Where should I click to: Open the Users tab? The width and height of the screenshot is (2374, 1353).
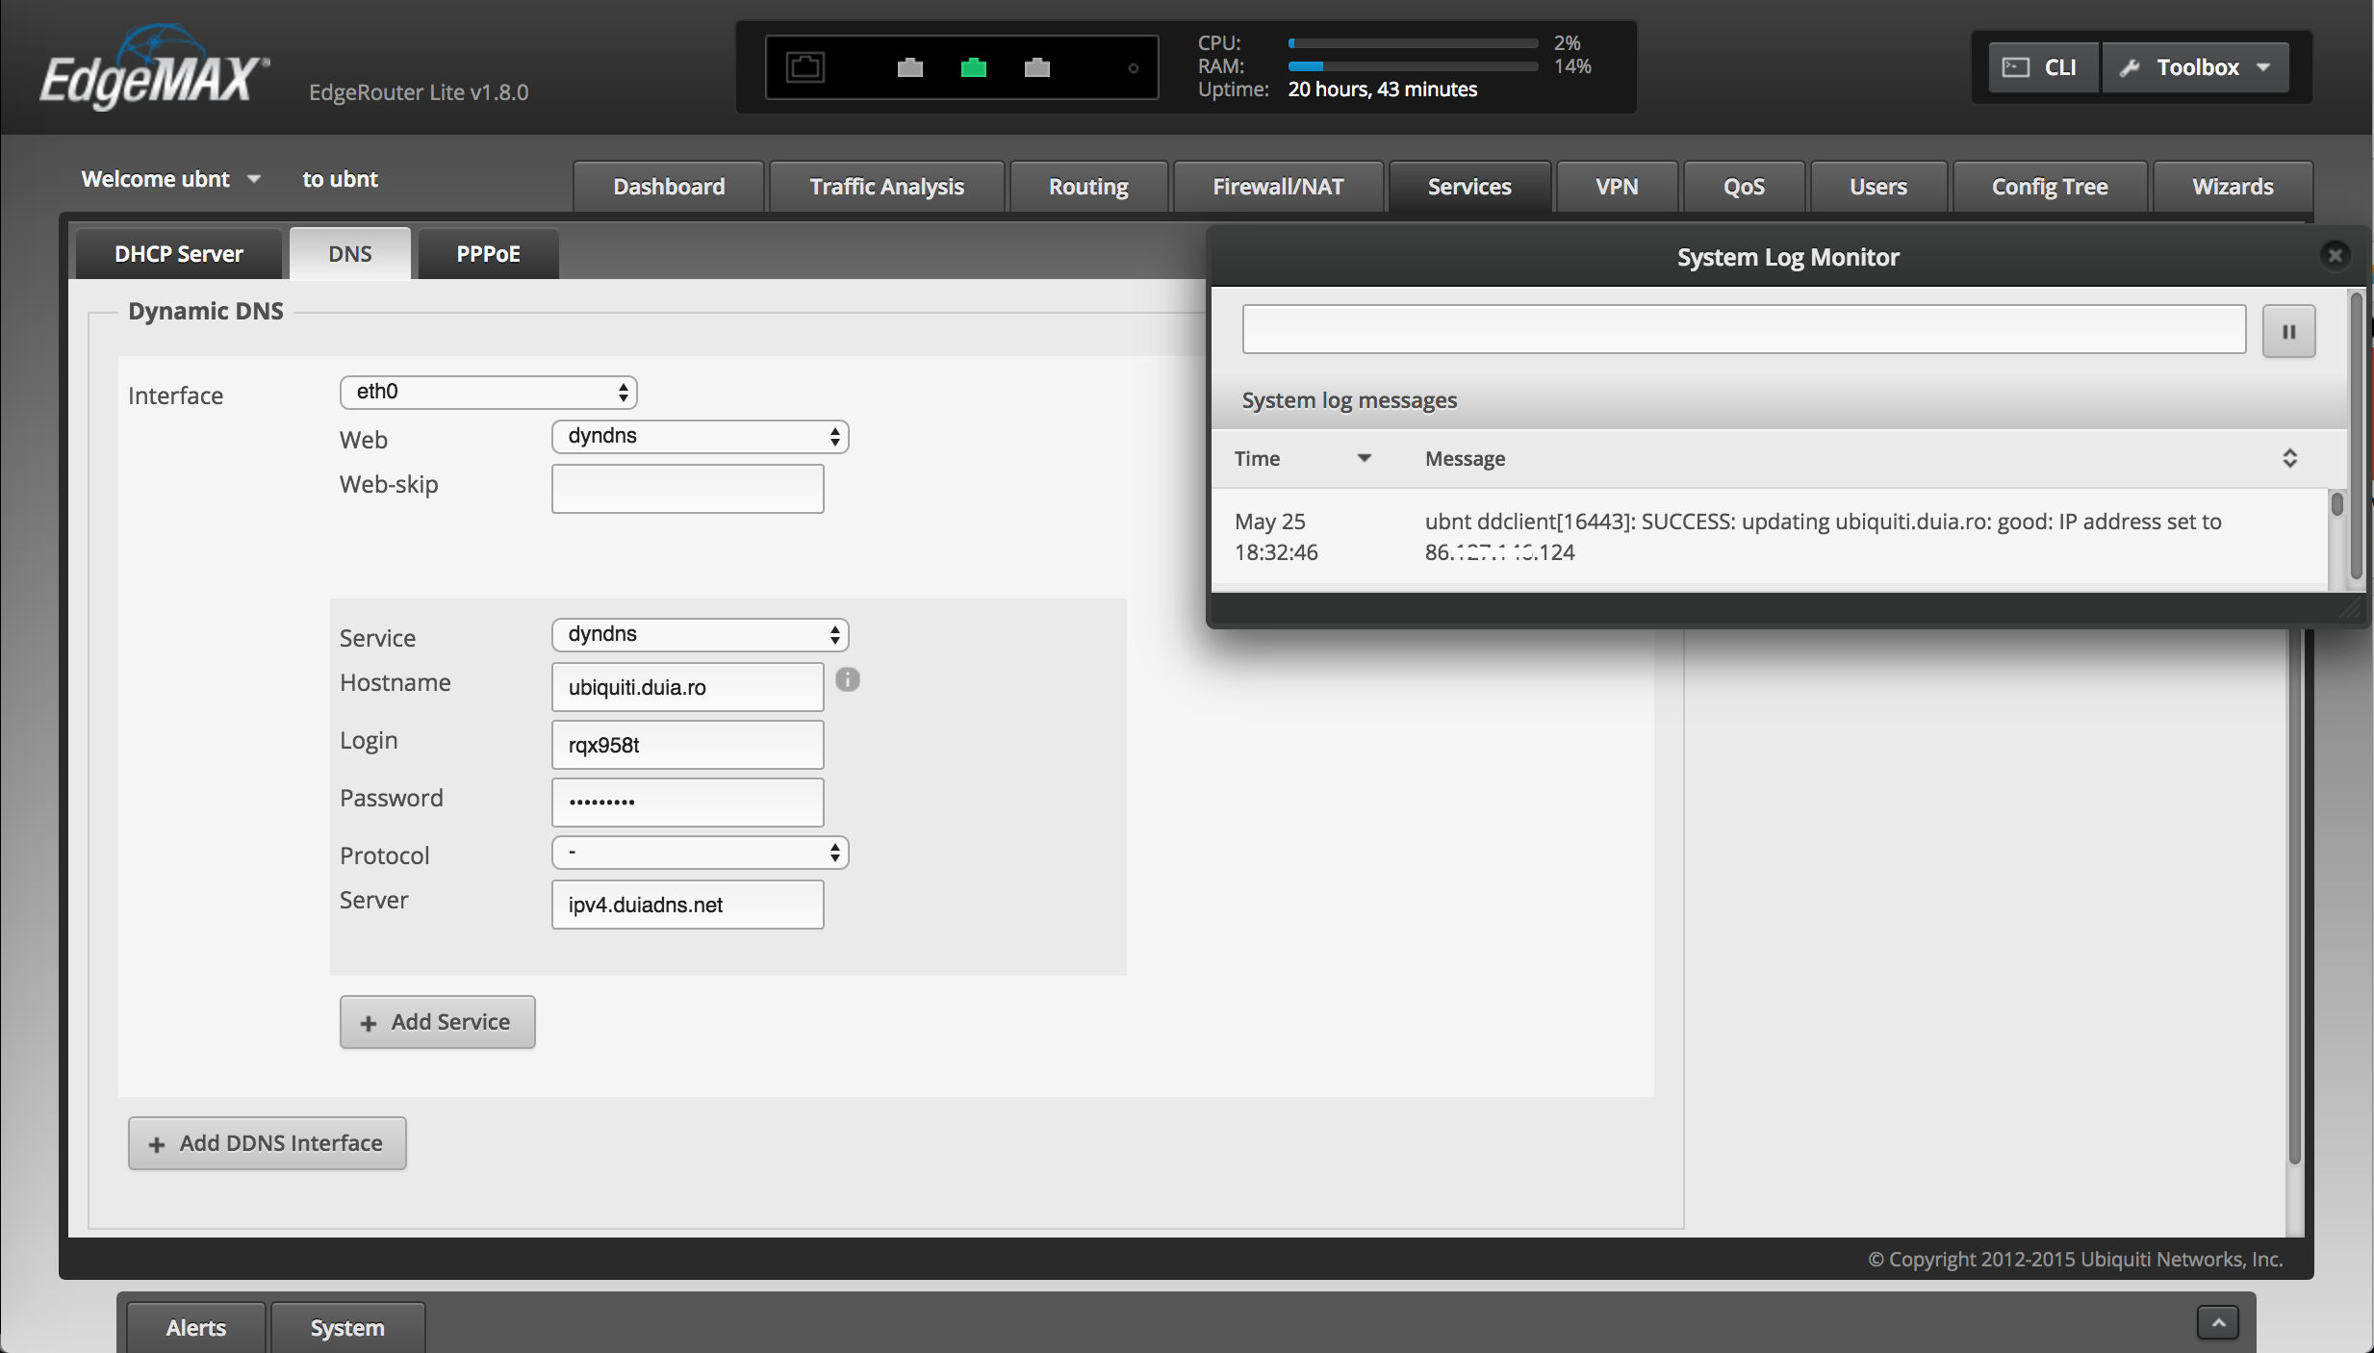pos(1878,187)
